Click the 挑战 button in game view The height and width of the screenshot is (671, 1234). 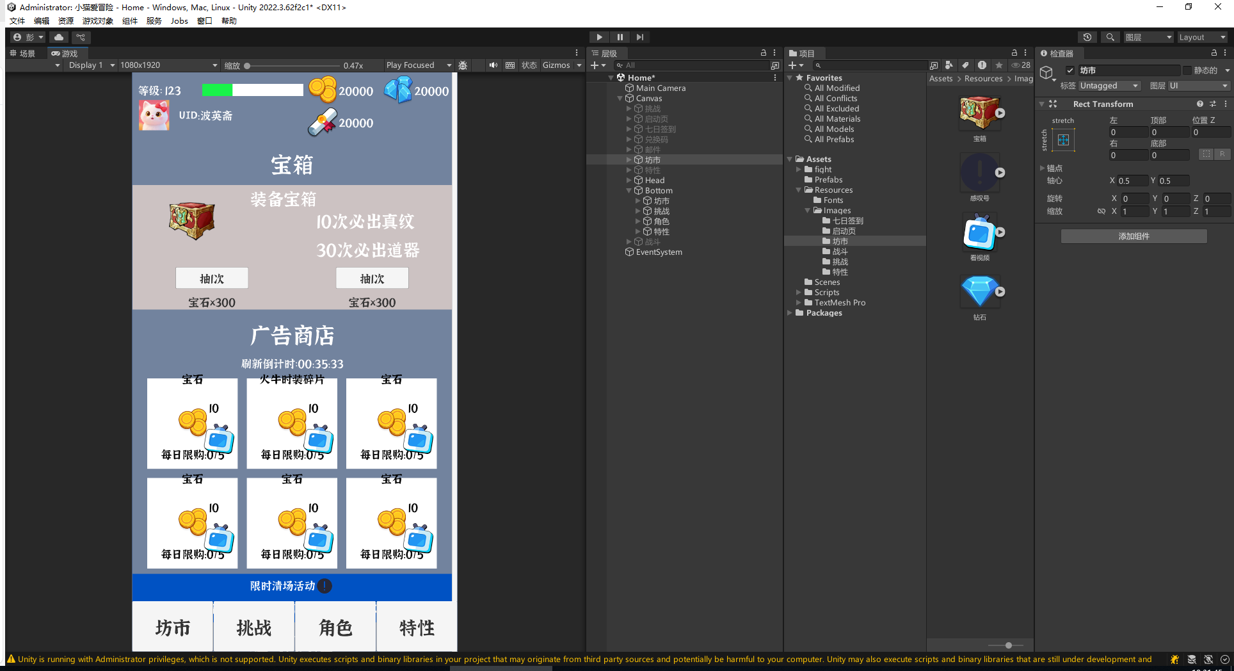254,627
